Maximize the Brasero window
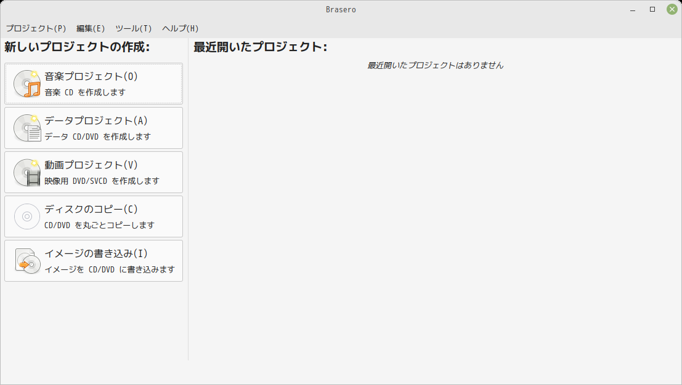Screen dimensions: 682x385 pyautogui.click(x=652, y=9)
